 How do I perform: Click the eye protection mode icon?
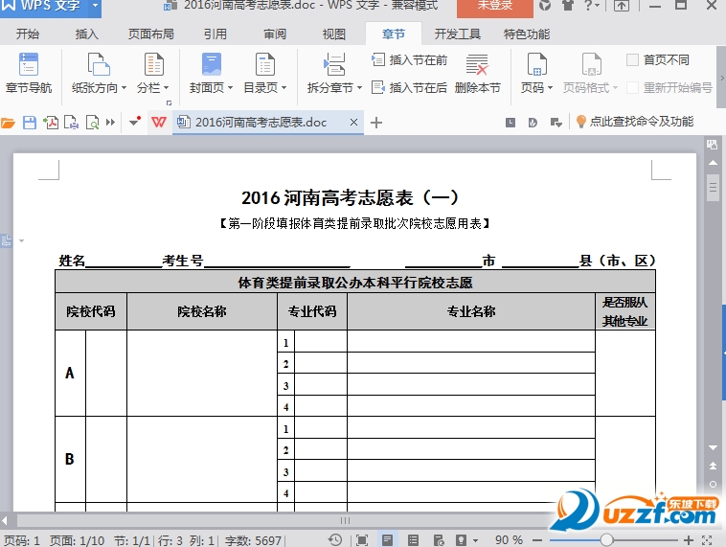click(461, 539)
